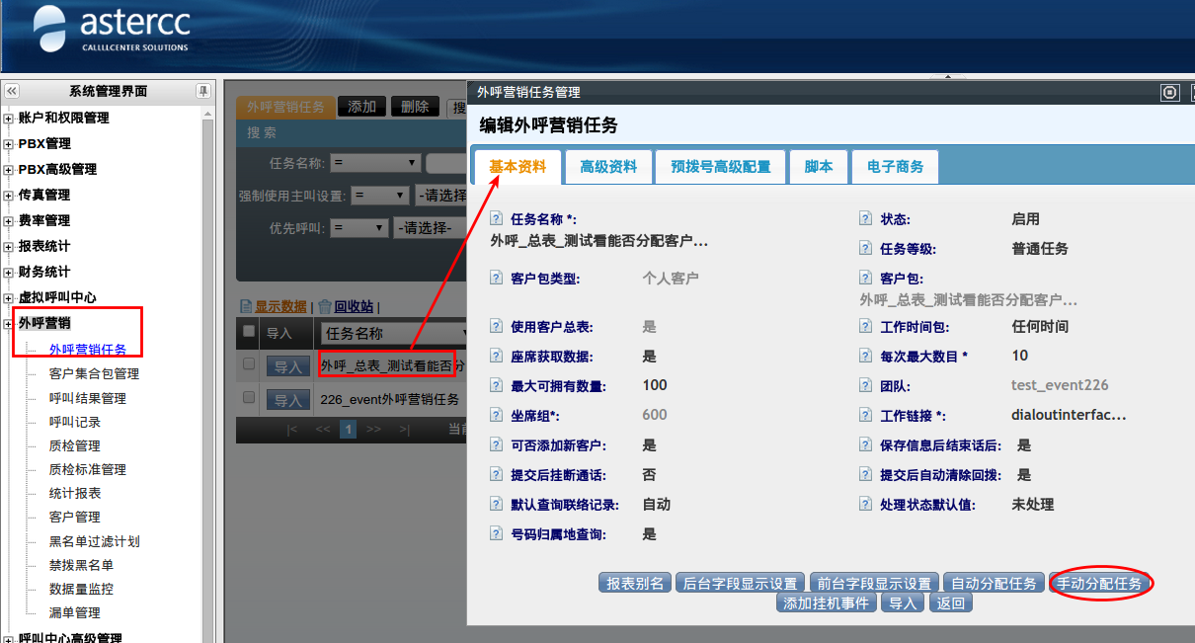The width and height of the screenshot is (1195, 643).
Task: Open the 任务名称 operator dropdown
Action: (x=375, y=163)
